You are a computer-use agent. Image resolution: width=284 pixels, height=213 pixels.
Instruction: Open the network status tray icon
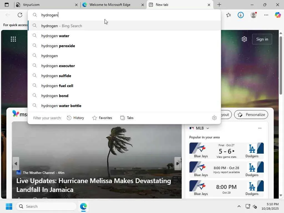248,206
